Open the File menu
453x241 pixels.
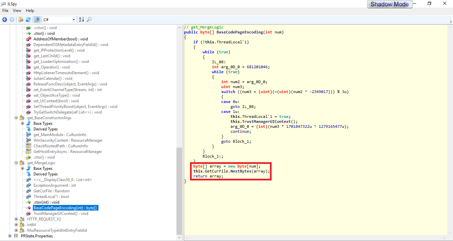click(x=5, y=11)
